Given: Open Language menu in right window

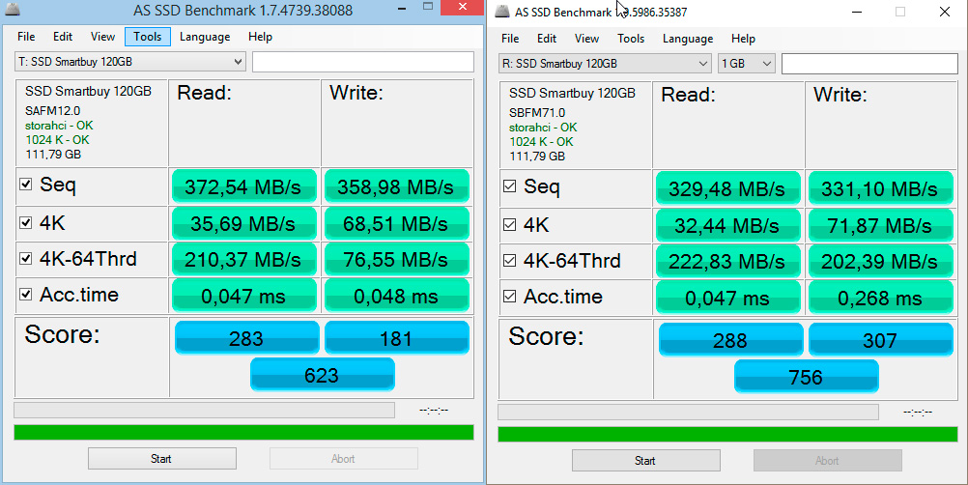Looking at the screenshot, I should point(688,39).
